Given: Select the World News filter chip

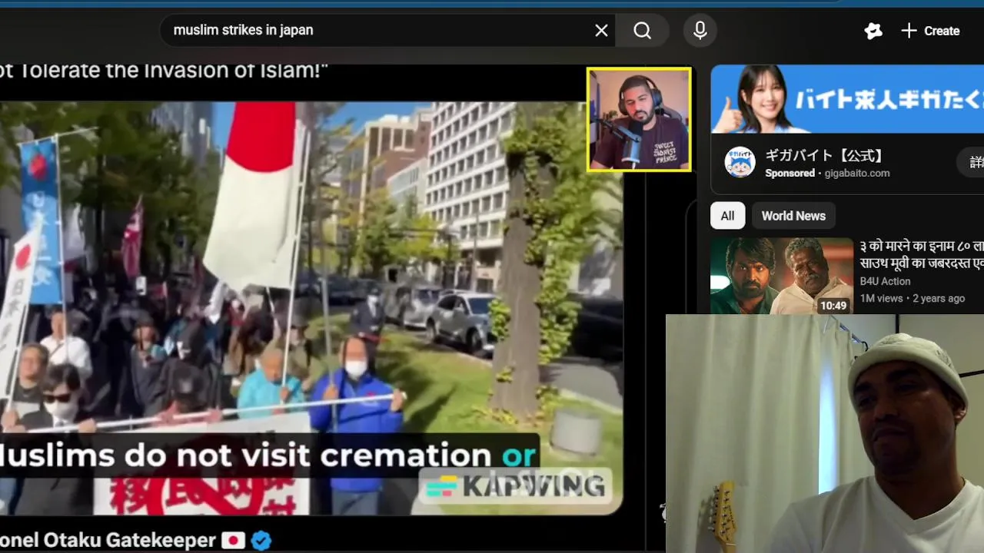Looking at the screenshot, I should [793, 216].
